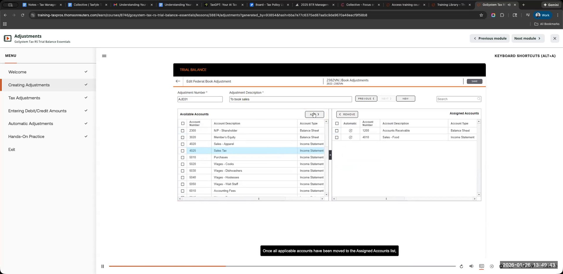Tick the checkbox for account 5010 Purchases
Screen dimensions: 563x274
click(183, 157)
